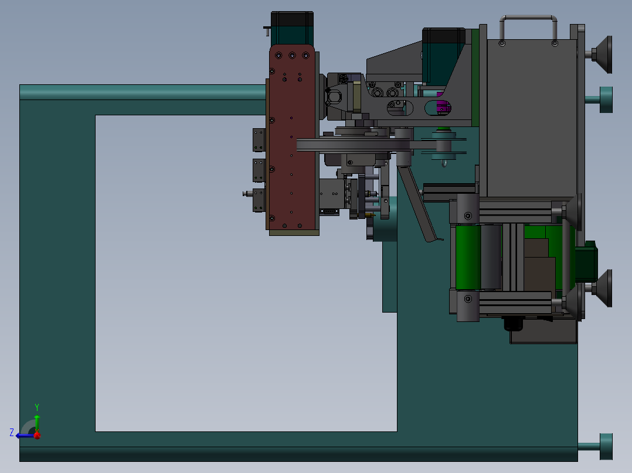Click the 'Z' axis label
632x473 pixels.
click(x=12, y=433)
